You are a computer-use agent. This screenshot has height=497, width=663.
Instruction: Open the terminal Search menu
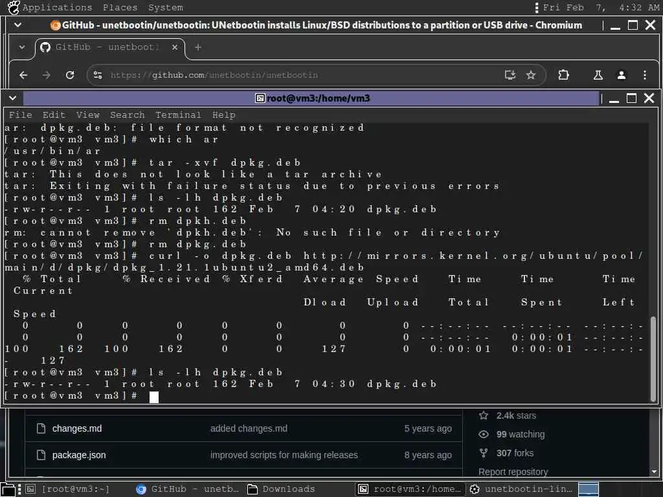(x=128, y=115)
